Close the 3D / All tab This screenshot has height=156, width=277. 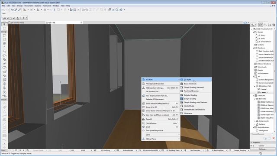click(x=81, y=23)
